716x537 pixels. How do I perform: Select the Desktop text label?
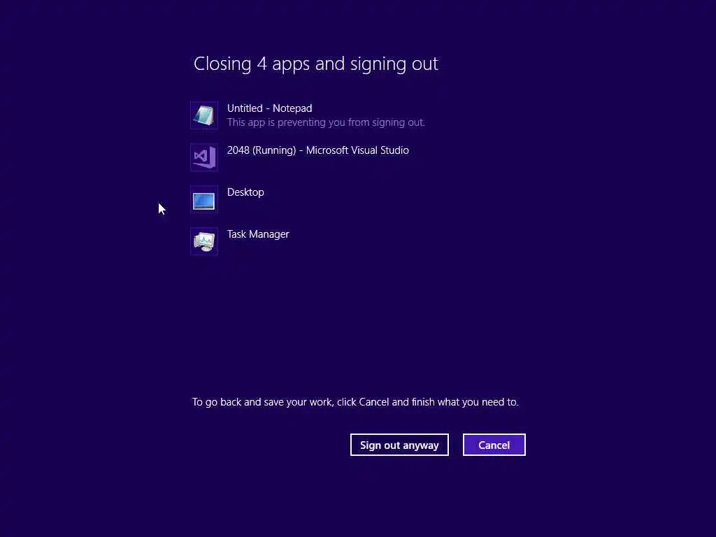click(245, 192)
